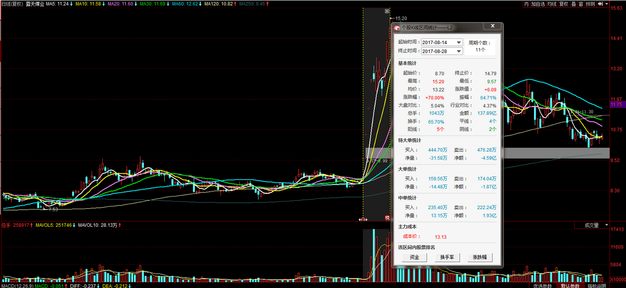Switch to 指标说明 tab
Image resolution: width=626 pixels, height=288 pixels.
(597, 285)
